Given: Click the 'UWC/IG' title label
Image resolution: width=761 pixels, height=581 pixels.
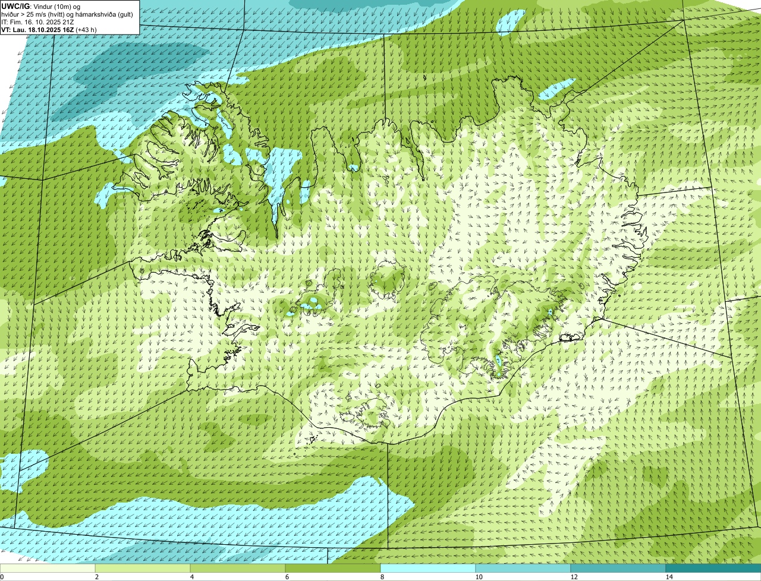Looking at the screenshot, I should pos(15,6).
